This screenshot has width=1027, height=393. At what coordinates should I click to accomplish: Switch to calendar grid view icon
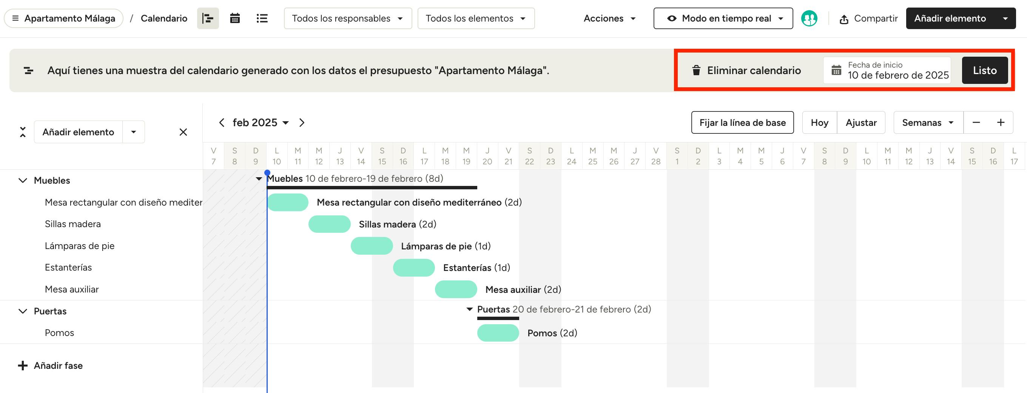[235, 19]
